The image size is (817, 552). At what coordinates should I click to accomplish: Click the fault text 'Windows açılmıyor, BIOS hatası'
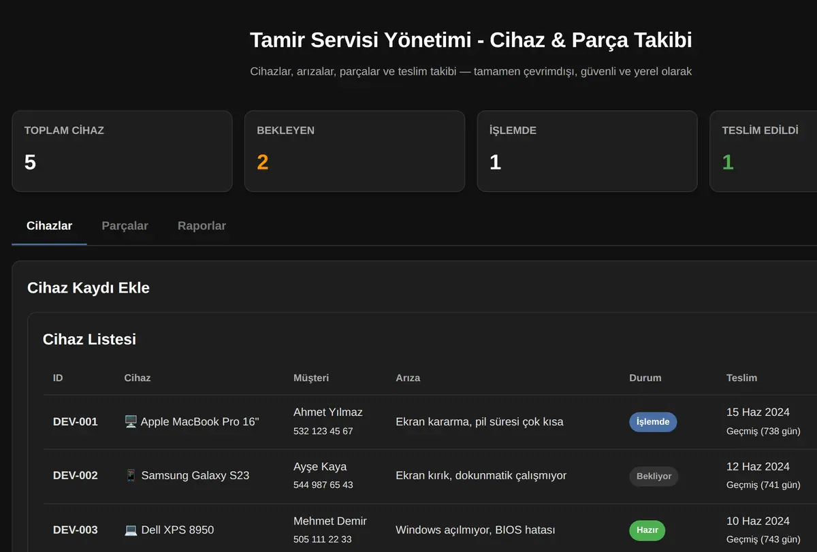click(476, 530)
